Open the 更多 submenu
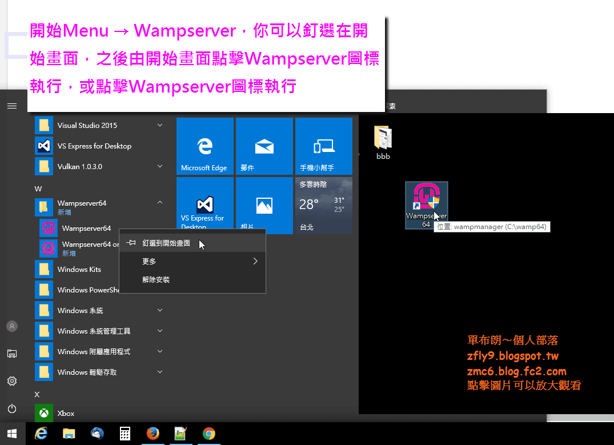Image resolution: width=614 pixels, height=445 pixels. [x=192, y=261]
